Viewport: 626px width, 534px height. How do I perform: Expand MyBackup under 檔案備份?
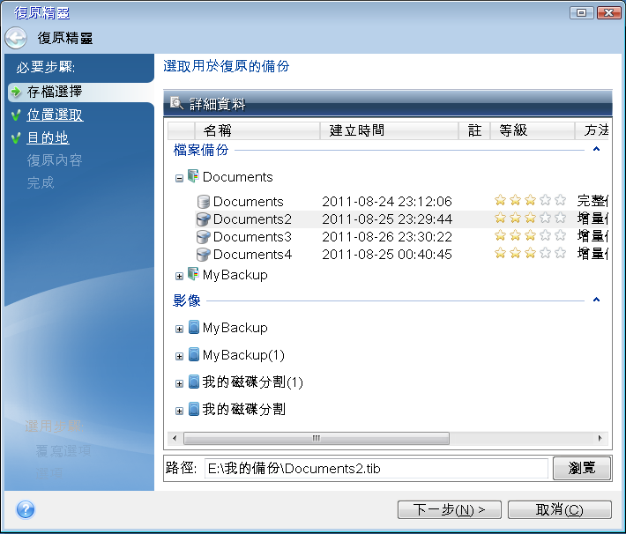pyautogui.click(x=179, y=276)
